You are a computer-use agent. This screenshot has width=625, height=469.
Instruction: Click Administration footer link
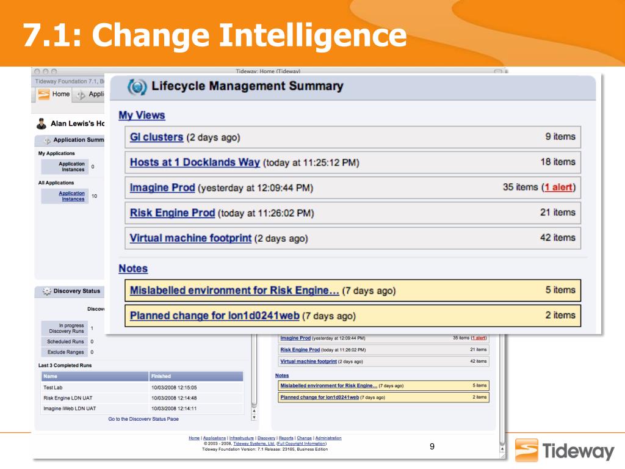(x=328, y=438)
